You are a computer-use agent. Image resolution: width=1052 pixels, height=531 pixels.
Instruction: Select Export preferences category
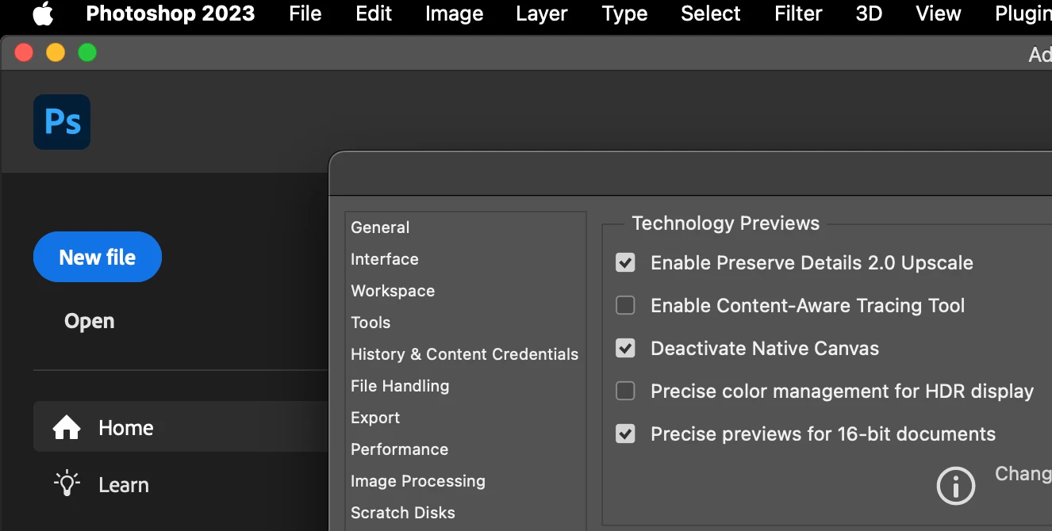click(375, 418)
